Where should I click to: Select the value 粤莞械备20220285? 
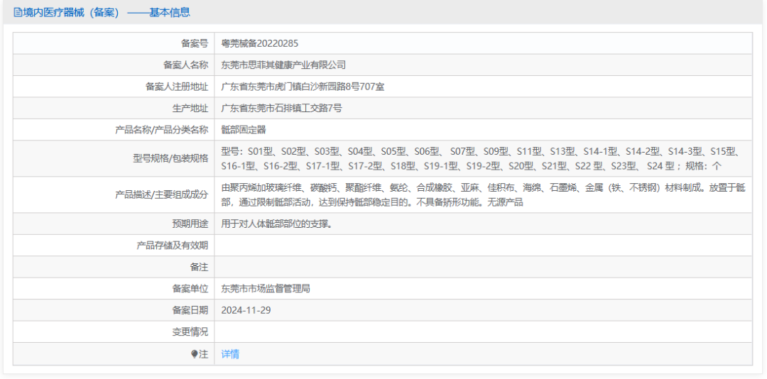(x=260, y=43)
